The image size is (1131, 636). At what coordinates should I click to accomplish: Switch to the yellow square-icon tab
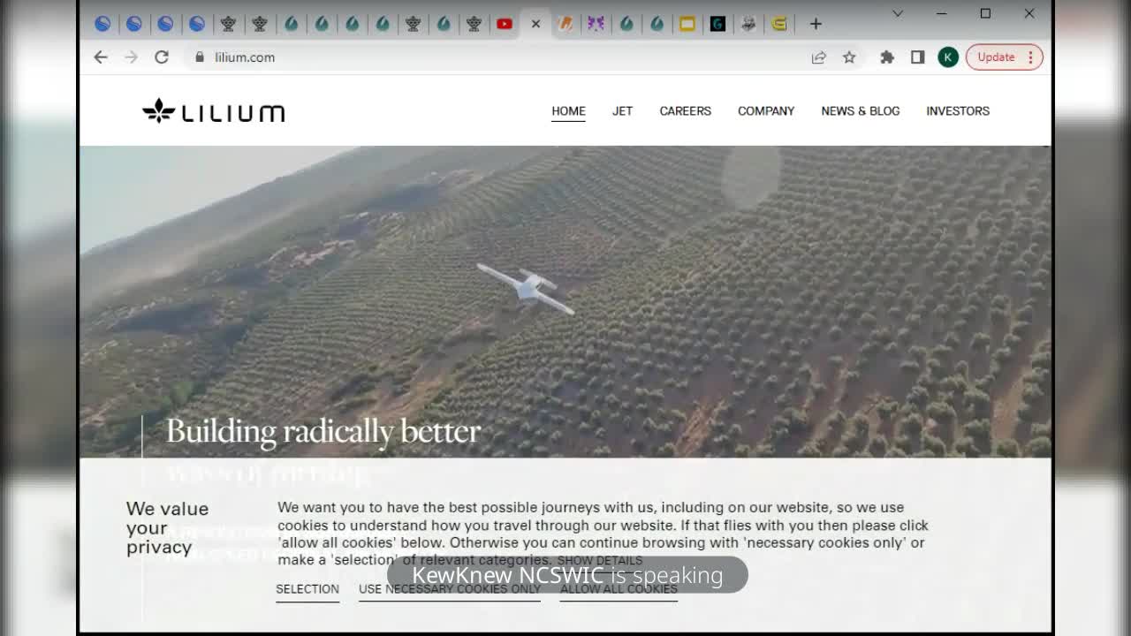(687, 25)
